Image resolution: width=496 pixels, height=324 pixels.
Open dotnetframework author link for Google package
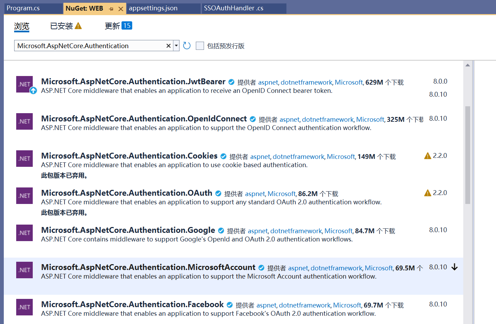pyautogui.click(x=296, y=231)
